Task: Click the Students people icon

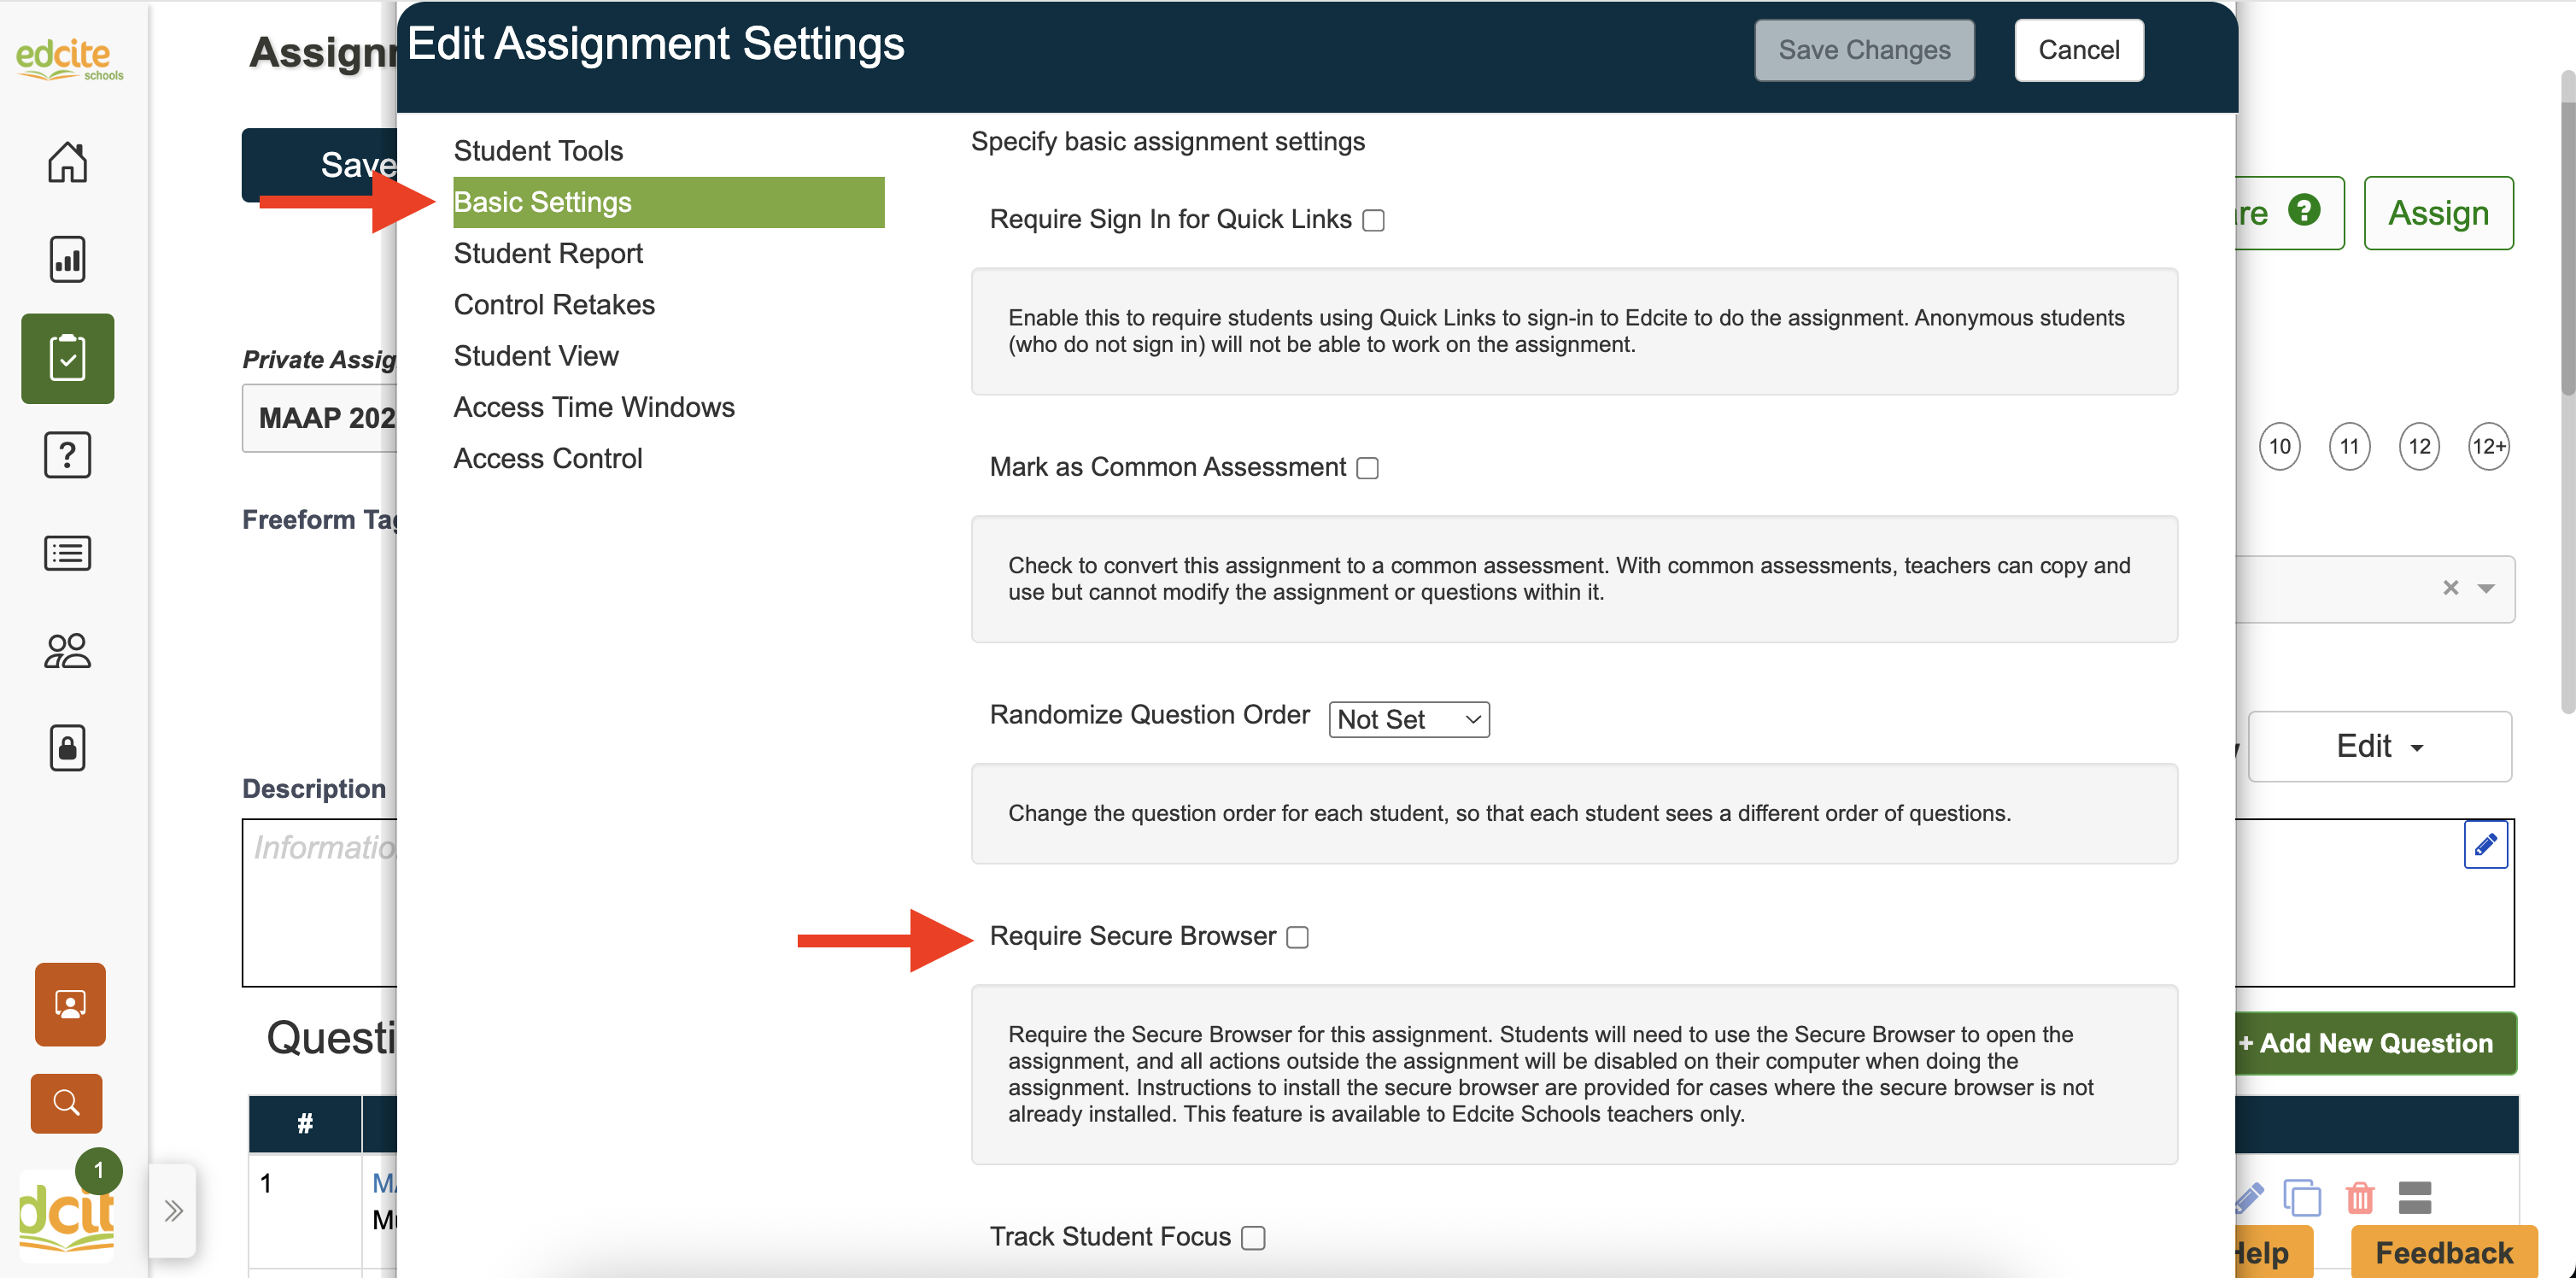Action: [x=67, y=651]
